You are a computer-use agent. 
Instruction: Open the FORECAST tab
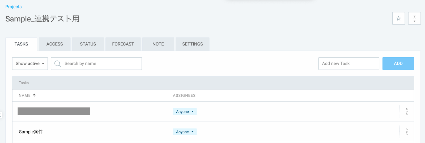pos(123,44)
